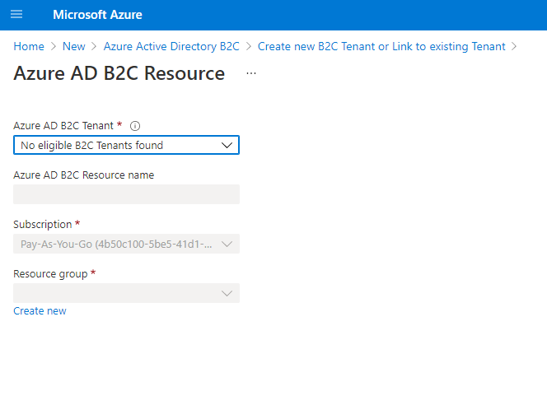Click the Microsoft Azure header title
The width and height of the screenshot is (547, 396).
(x=97, y=15)
